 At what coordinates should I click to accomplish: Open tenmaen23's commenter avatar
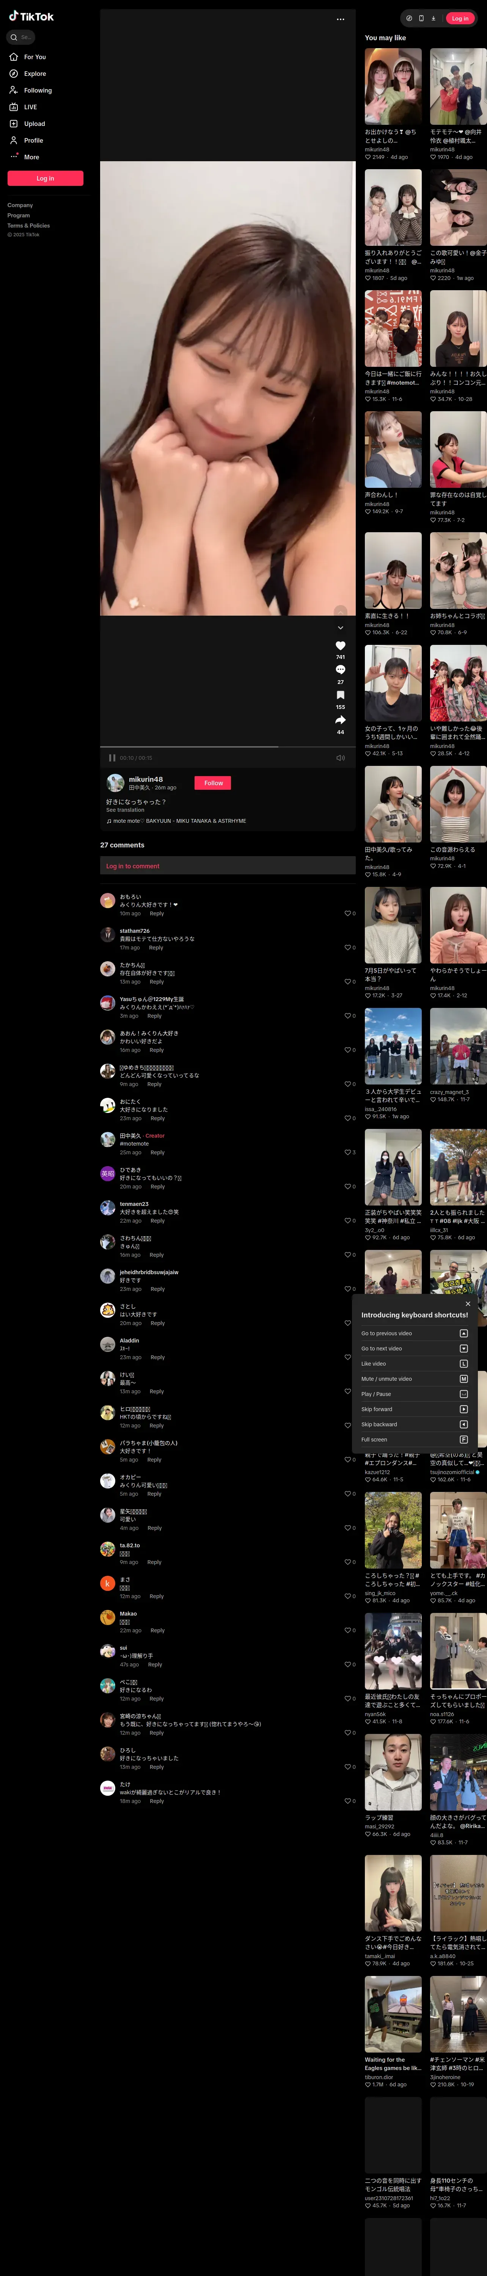[x=108, y=1209]
